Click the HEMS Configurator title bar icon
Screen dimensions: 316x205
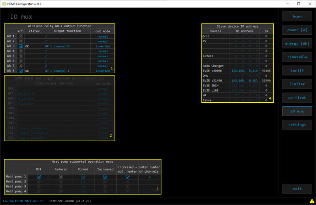(4, 4)
